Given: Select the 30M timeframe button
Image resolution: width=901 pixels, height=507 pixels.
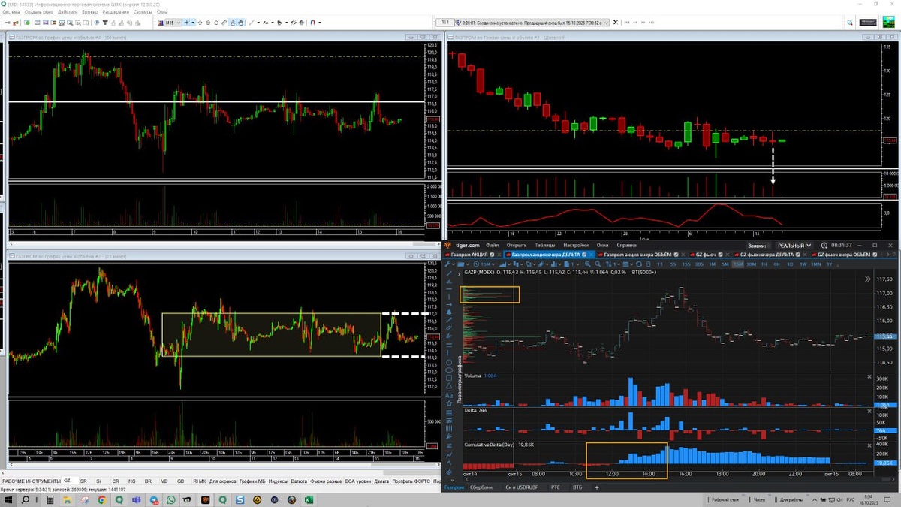Looking at the screenshot, I should tap(751, 264).
